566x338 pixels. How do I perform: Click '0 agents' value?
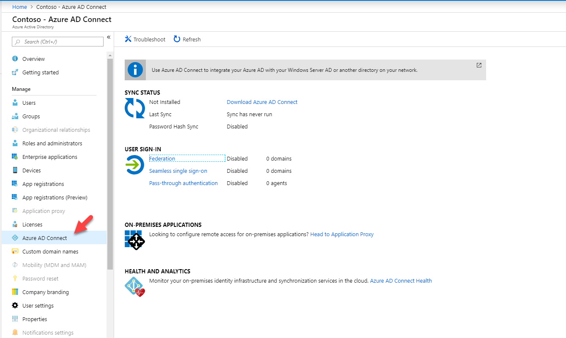[x=276, y=183]
